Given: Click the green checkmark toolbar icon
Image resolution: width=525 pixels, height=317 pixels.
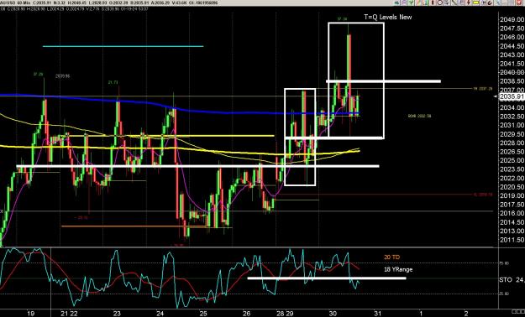Looking at the screenshot, I should tap(411, 3).
